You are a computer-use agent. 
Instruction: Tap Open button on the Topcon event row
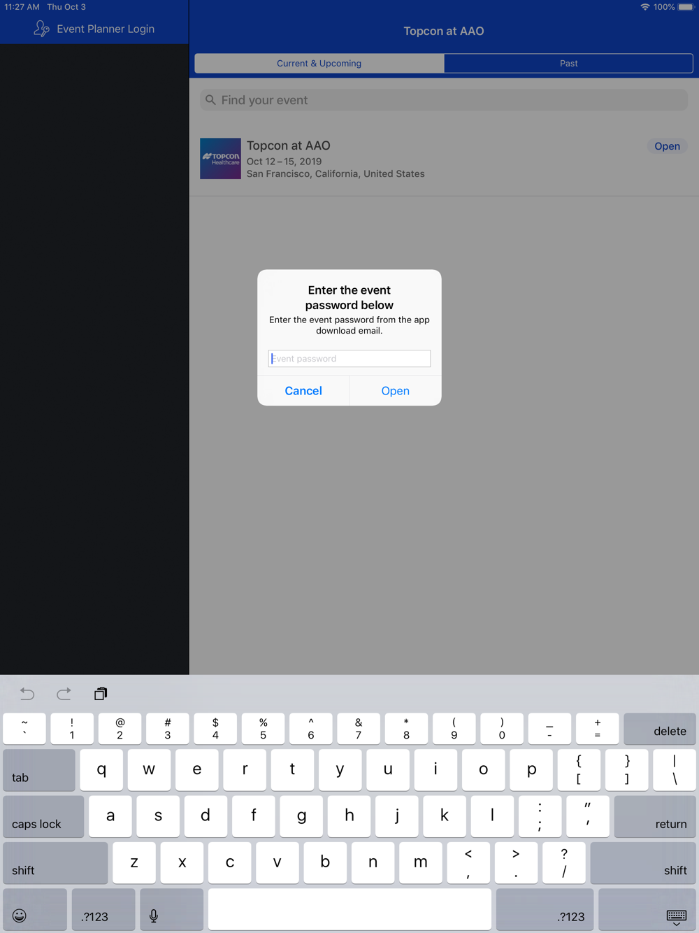[667, 146]
